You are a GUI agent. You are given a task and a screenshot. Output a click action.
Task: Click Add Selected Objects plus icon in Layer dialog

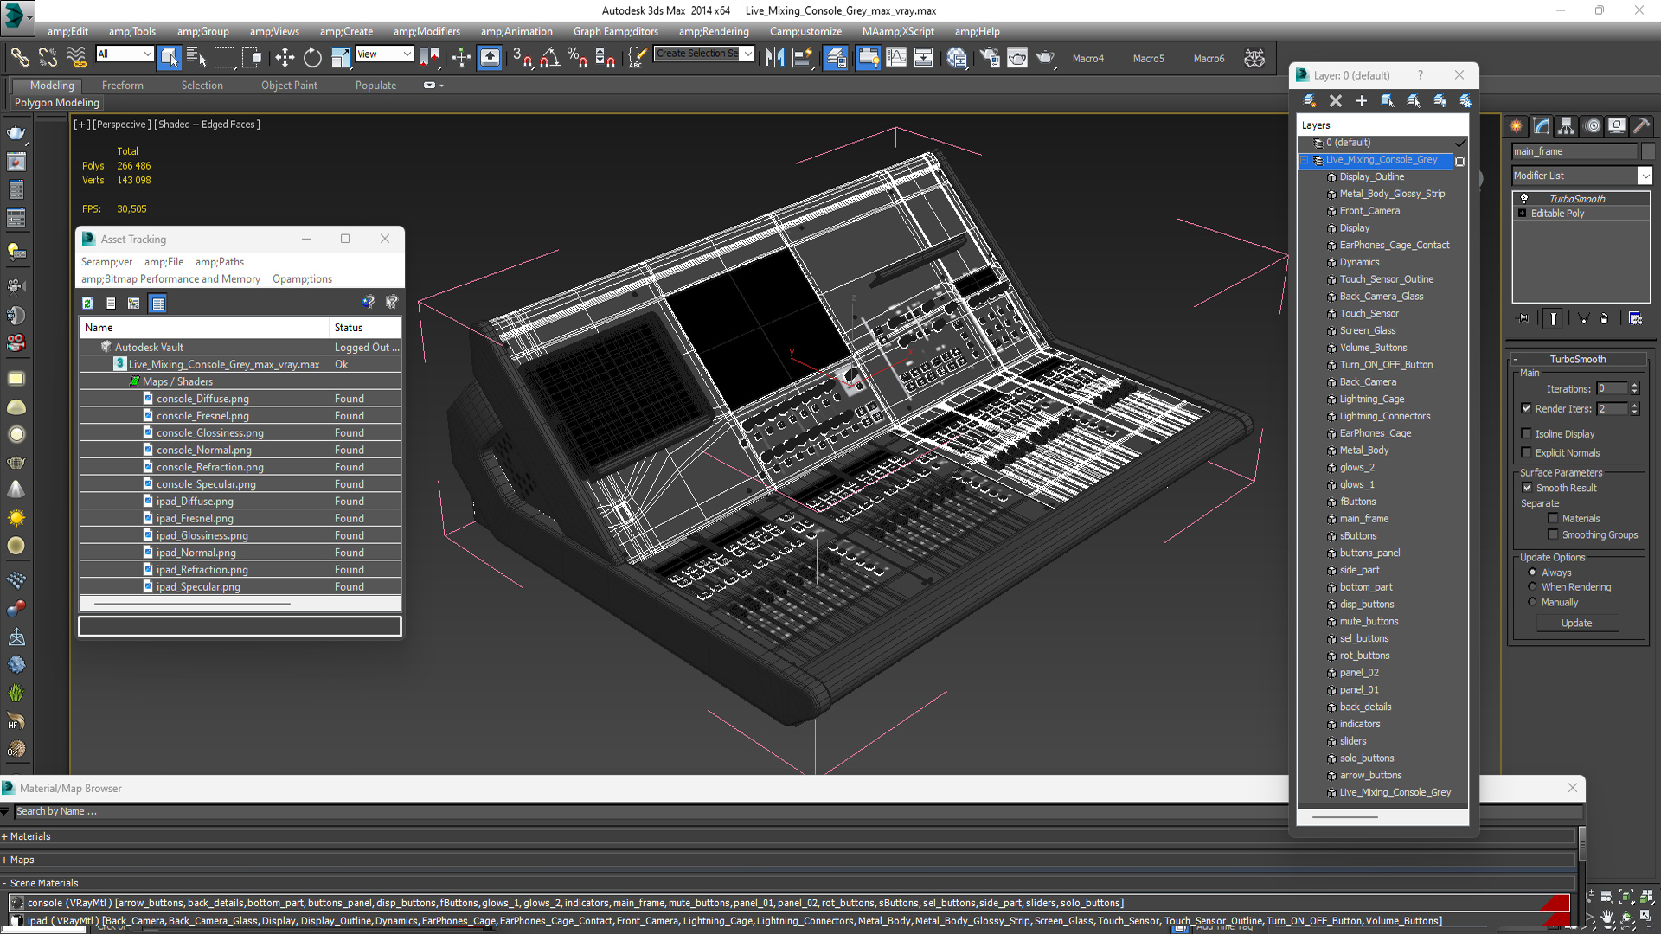click(x=1362, y=101)
